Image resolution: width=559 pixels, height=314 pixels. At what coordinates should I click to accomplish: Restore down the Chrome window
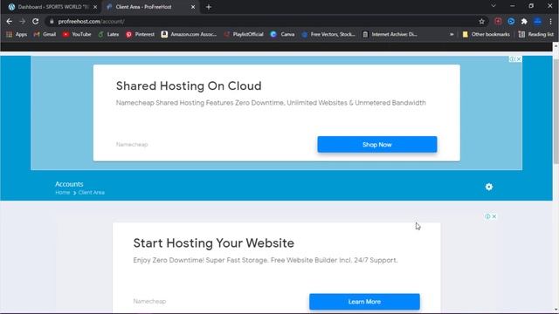(x=531, y=6)
